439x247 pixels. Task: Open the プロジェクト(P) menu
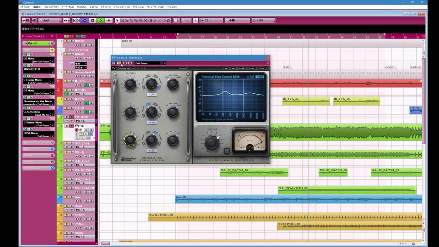pos(51,7)
